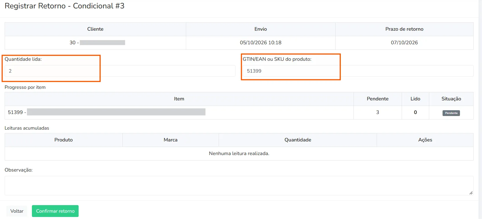Click the Cliente column header
The width and height of the screenshot is (482, 219).
(x=95, y=29)
